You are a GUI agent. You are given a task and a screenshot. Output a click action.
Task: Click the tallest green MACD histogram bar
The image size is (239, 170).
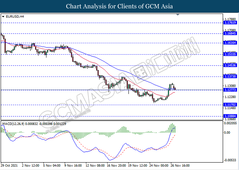point(172,128)
